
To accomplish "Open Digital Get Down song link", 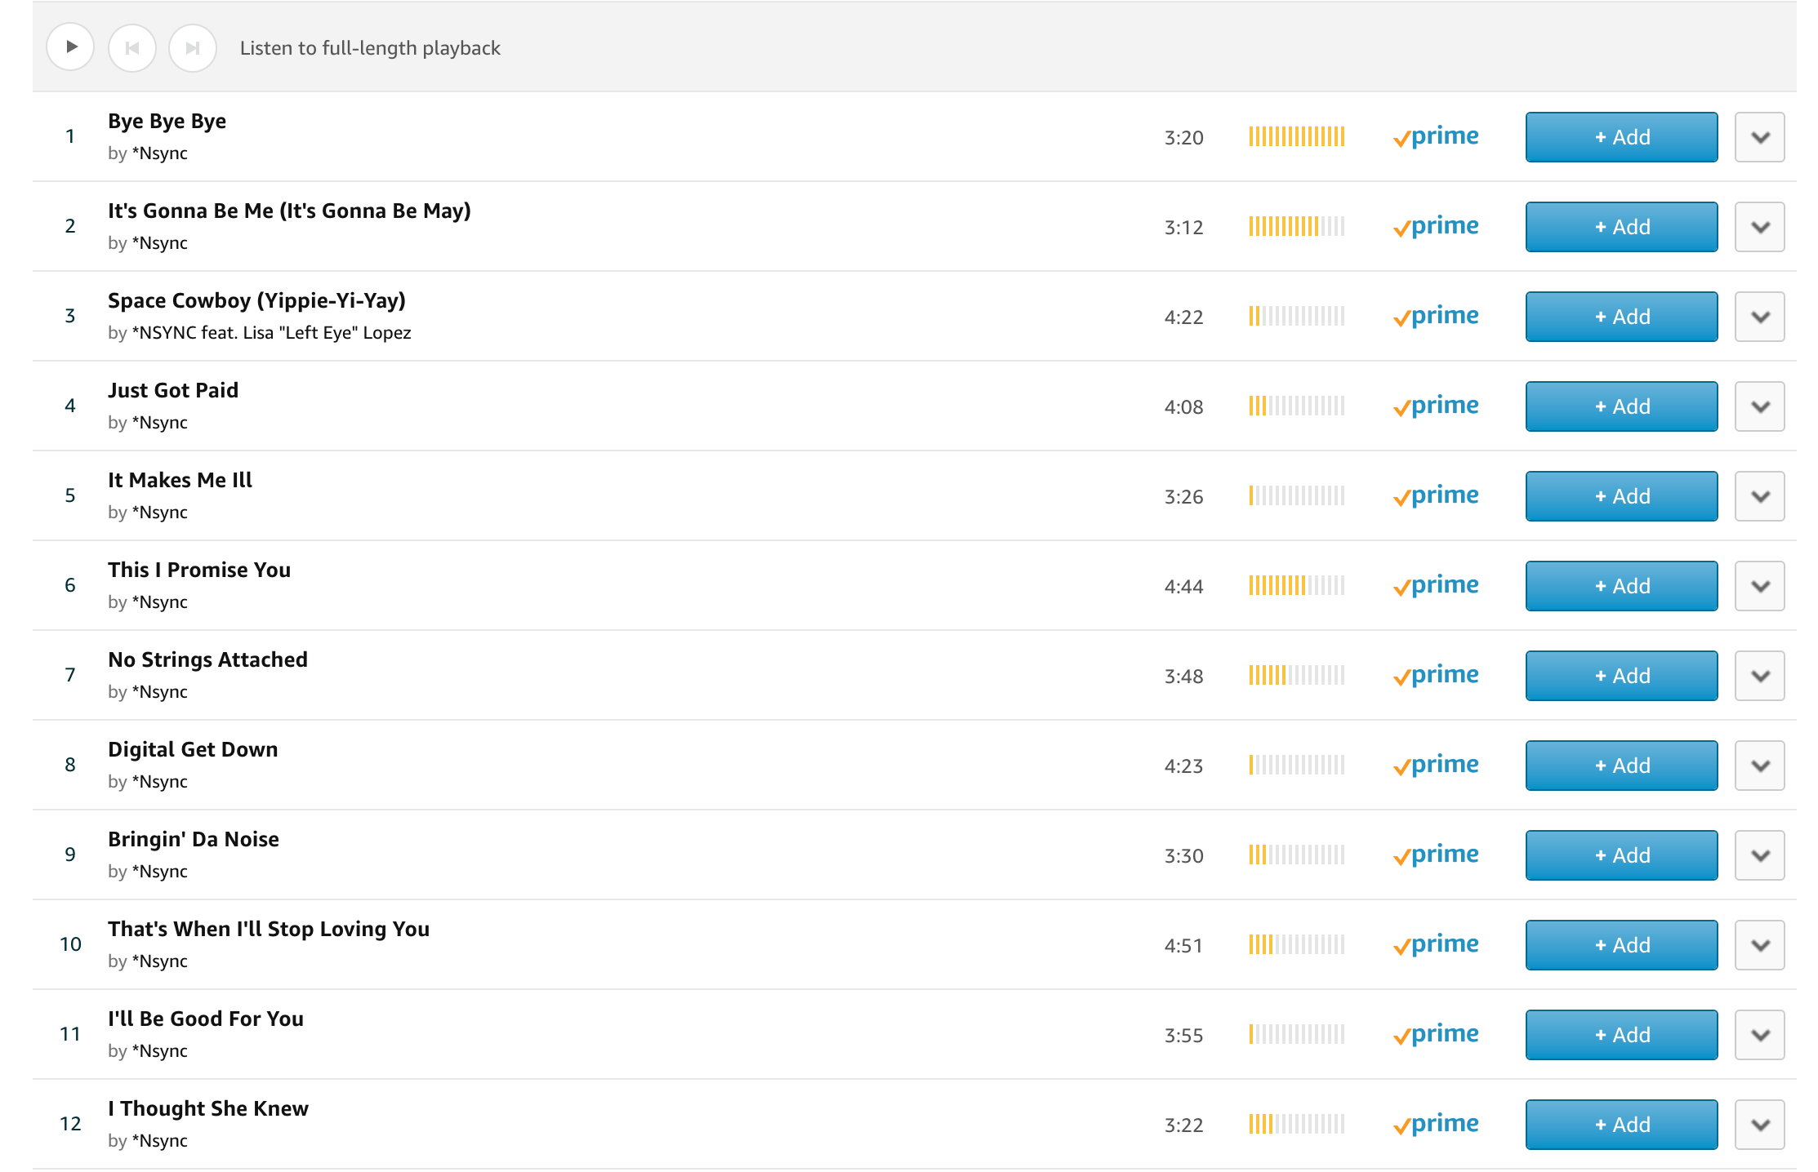I will [193, 750].
